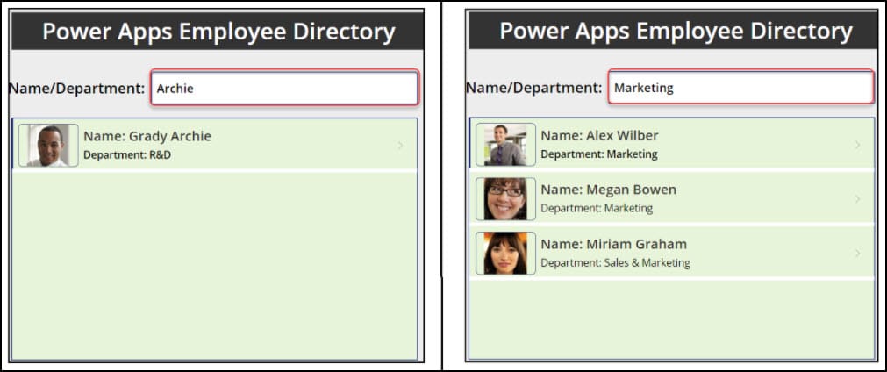Click the header title above the Archie search
Image resolution: width=887 pixels, height=372 pixels.
[218, 32]
